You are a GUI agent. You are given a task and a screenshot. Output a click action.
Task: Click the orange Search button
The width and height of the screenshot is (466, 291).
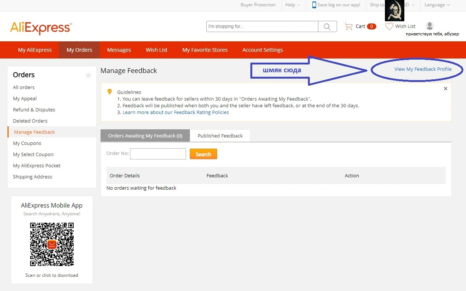(203, 154)
